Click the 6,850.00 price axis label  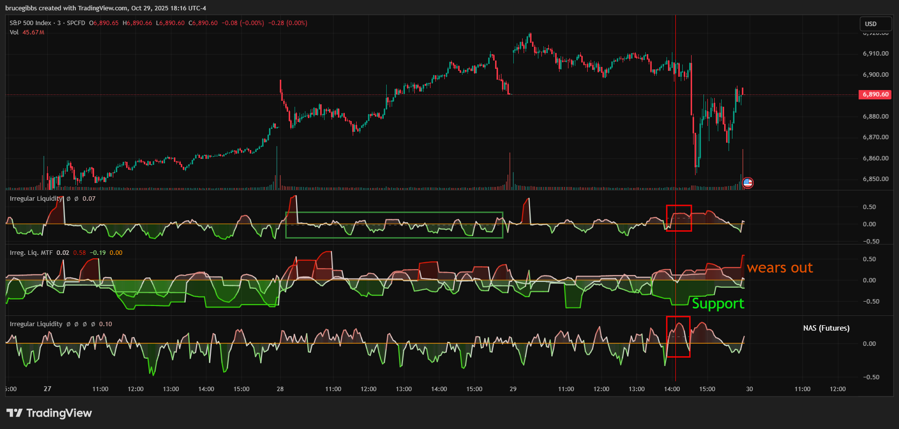(x=876, y=179)
